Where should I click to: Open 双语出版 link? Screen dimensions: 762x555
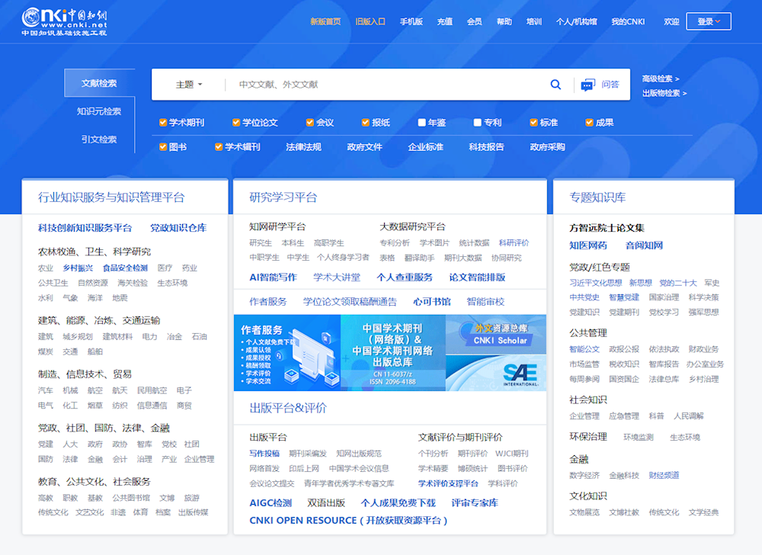[326, 503]
